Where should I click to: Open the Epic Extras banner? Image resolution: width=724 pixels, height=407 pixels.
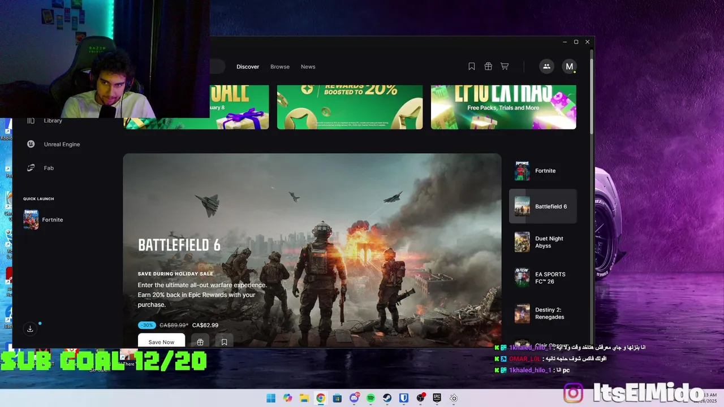(503, 107)
